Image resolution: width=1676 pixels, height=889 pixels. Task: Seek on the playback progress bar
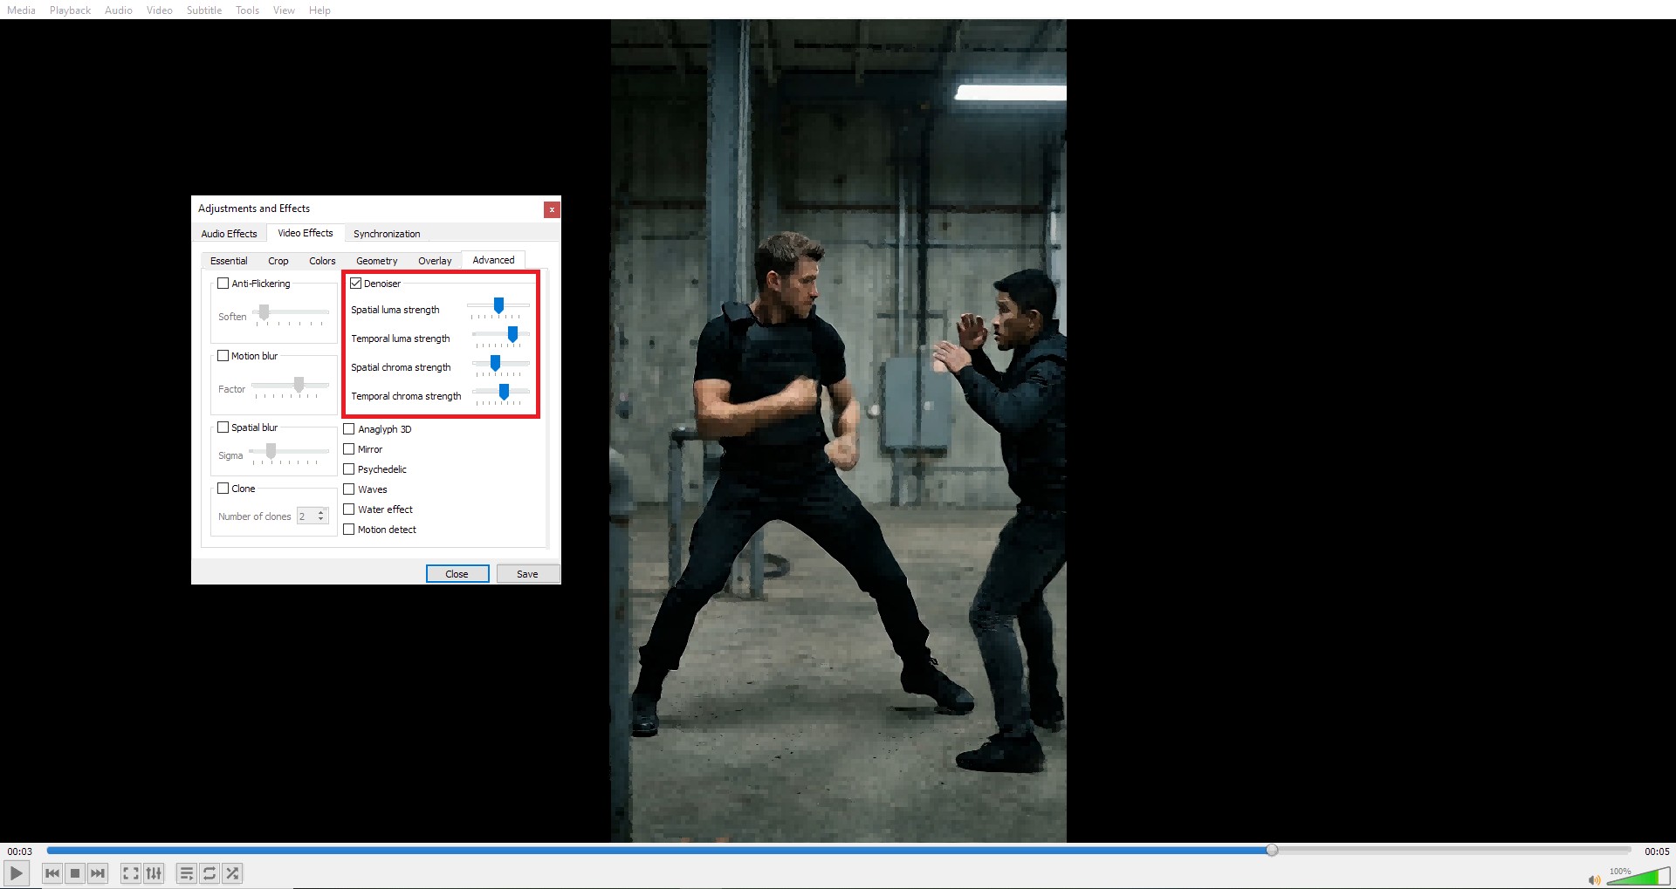point(838,850)
